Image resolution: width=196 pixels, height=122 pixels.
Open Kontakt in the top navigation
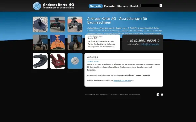coord(135,6)
